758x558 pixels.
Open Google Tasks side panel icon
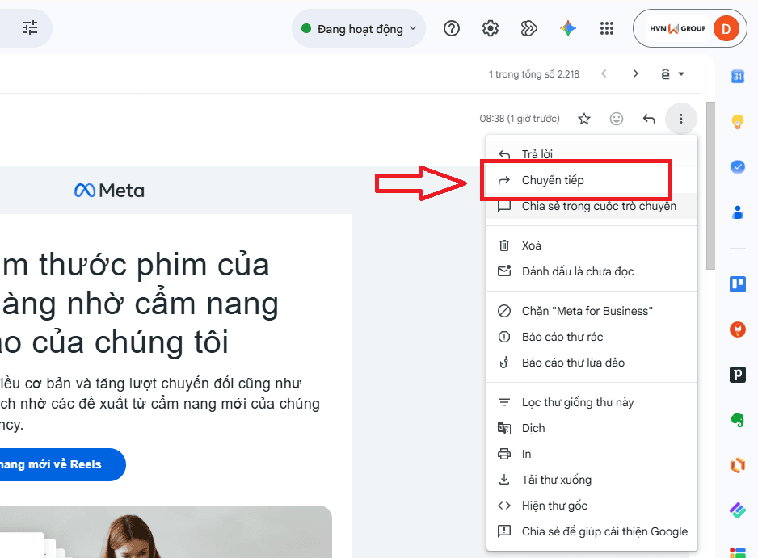(x=738, y=166)
